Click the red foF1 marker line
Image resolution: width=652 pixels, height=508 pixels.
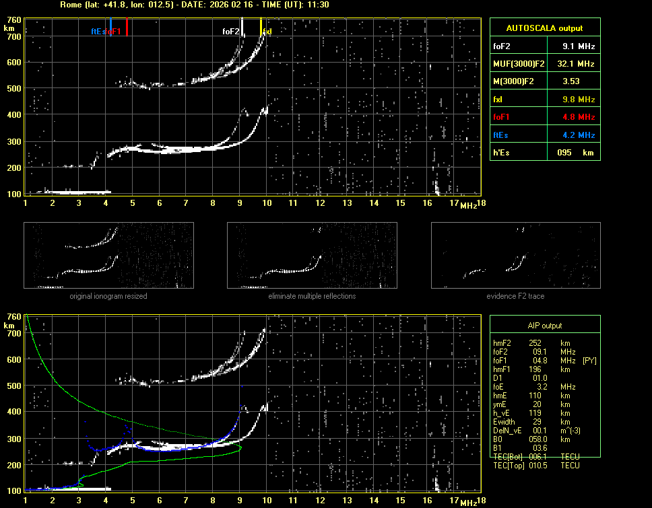point(127,27)
